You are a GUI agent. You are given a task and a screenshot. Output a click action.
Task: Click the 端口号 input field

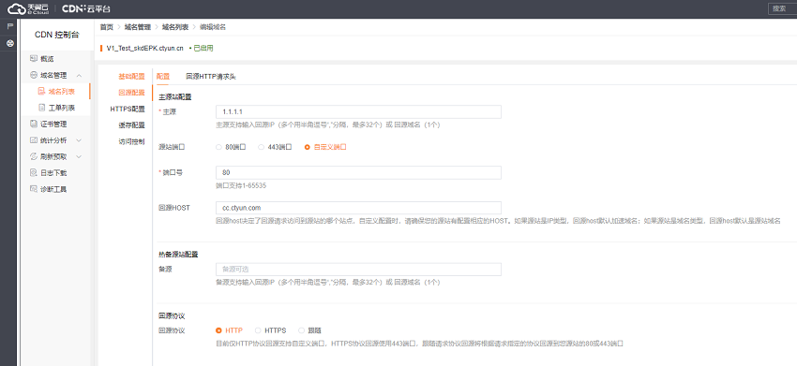pyautogui.click(x=358, y=172)
